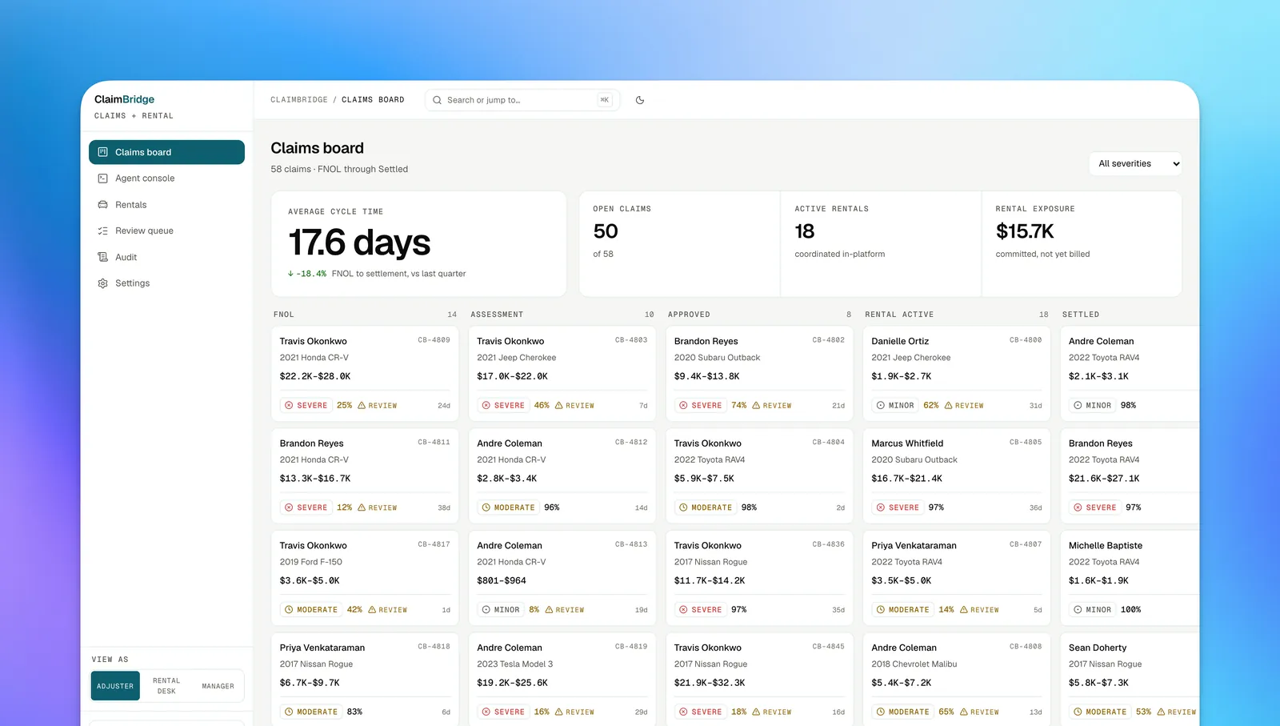The width and height of the screenshot is (1280, 726).
Task: Click severe icon on card CB-4805
Action: click(x=881, y=507)
